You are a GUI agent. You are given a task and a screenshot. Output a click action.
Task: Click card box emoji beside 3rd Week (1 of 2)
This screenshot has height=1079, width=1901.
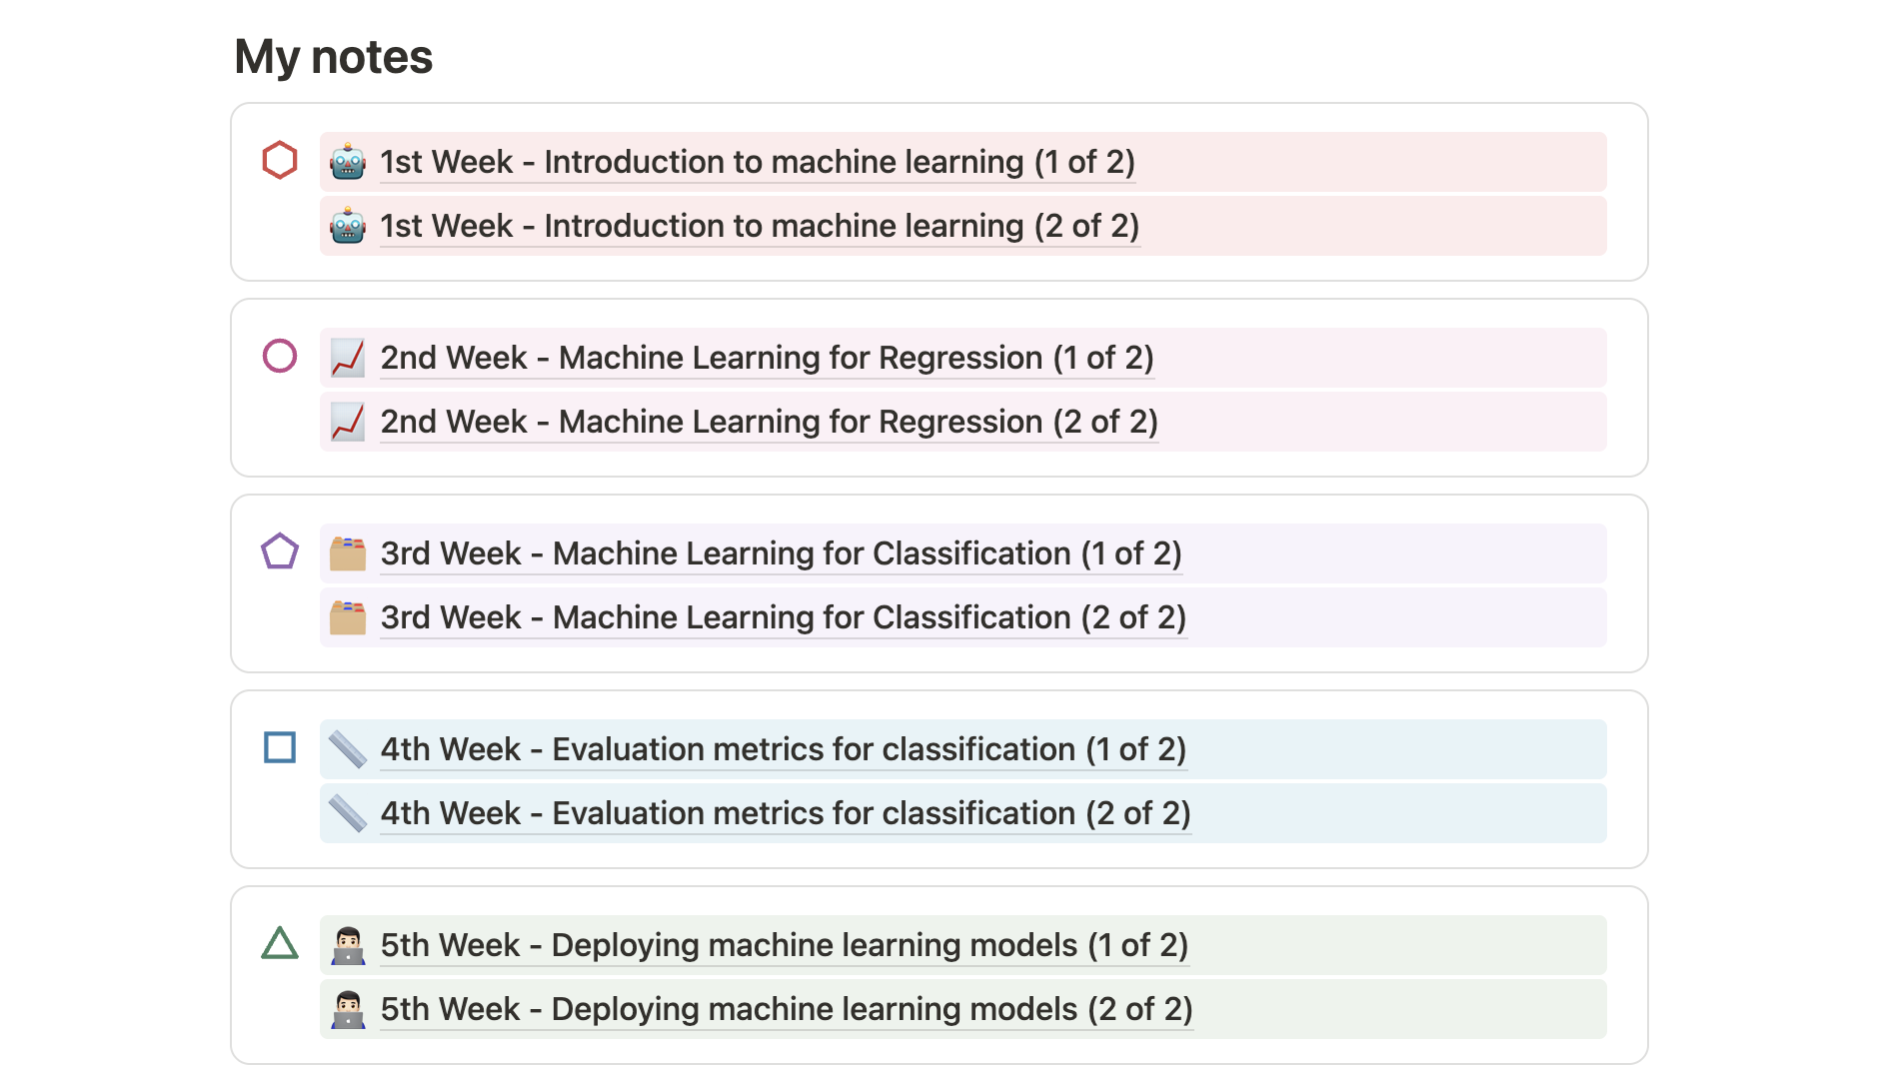348,553
